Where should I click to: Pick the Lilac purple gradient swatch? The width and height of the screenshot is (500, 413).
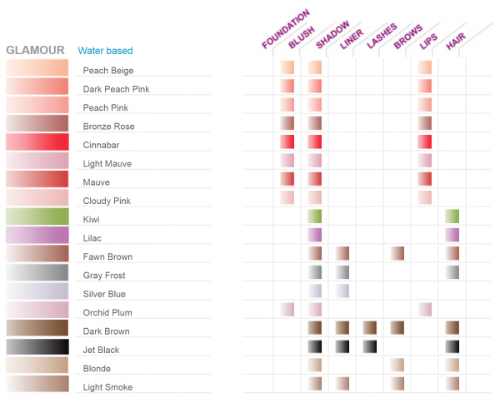point(37,235)
